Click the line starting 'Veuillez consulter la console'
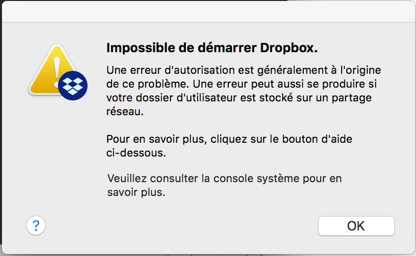 (224, 178)
